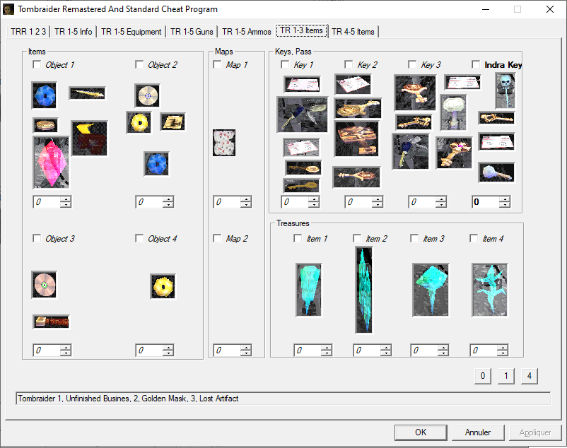Increase the Item 1 treasure count
Screen dimensions: 567x448
[x=327, y=348]
